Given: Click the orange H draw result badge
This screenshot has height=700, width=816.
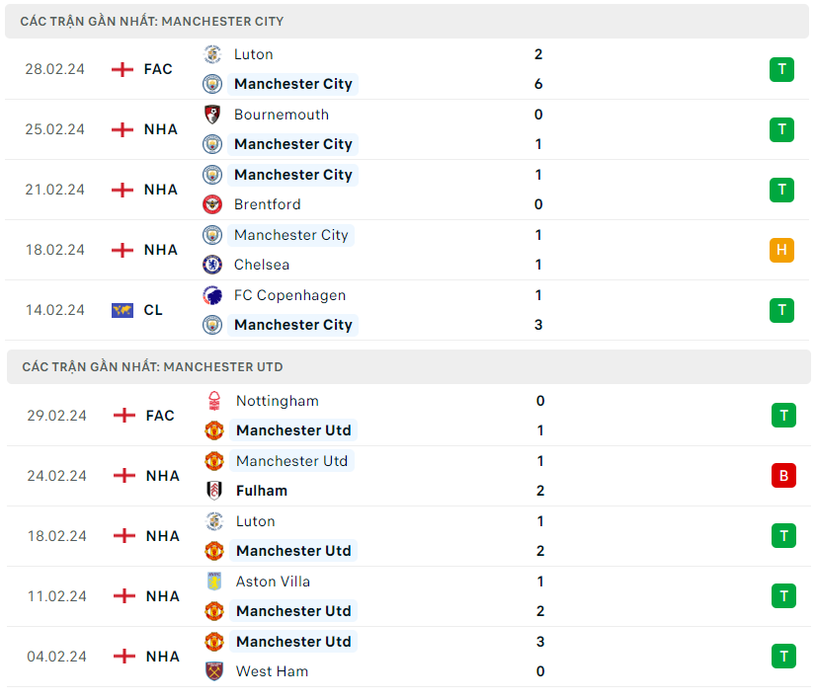Looking at the screenshot, I should (781, 250).
